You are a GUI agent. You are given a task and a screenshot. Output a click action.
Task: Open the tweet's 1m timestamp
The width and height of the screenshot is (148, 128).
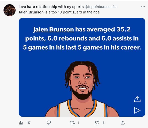coord(115,7)
